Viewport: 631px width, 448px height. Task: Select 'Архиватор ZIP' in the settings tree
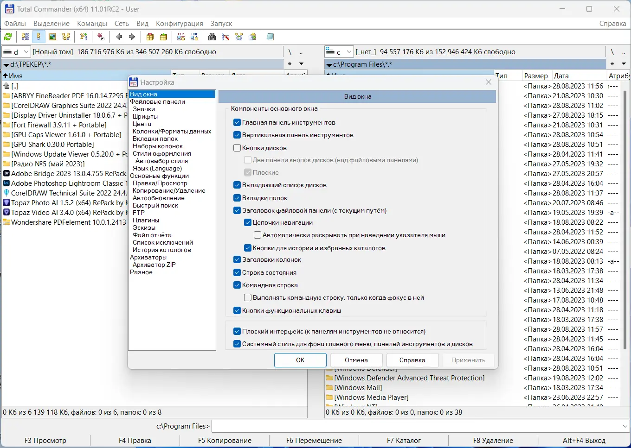pos(154,265)
